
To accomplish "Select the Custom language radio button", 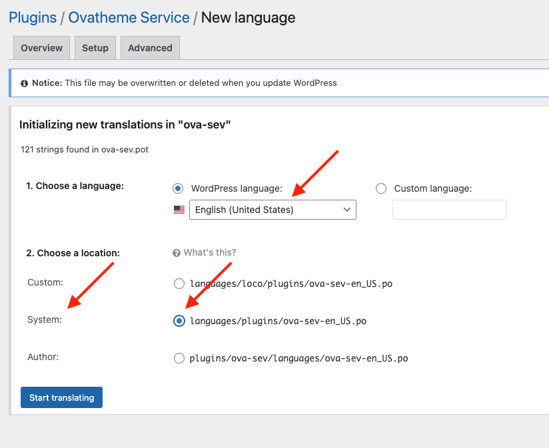I will (381, 188).
